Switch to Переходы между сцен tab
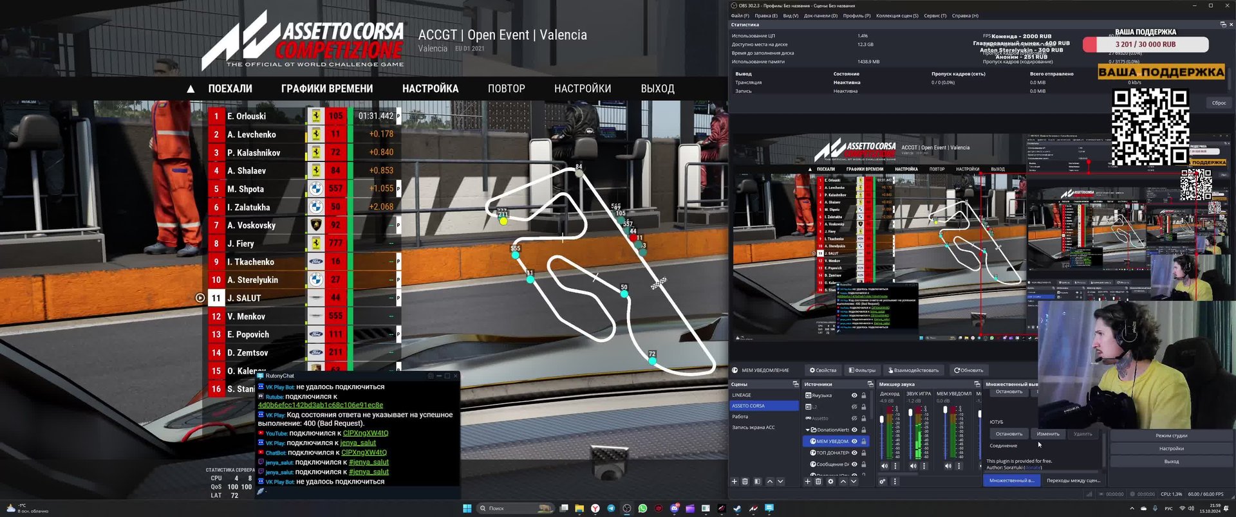Screen dimensions: 1236x517 (x=1073, y=480)
